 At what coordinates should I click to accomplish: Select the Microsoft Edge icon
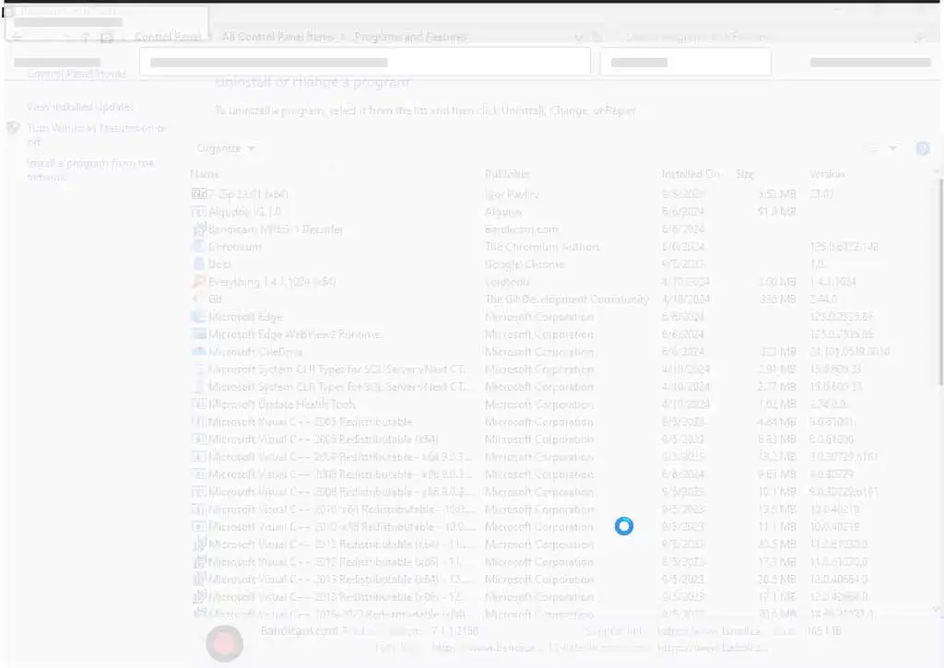point(199,316)
